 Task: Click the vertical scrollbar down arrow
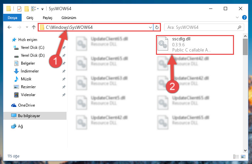[x=245, y=151]
